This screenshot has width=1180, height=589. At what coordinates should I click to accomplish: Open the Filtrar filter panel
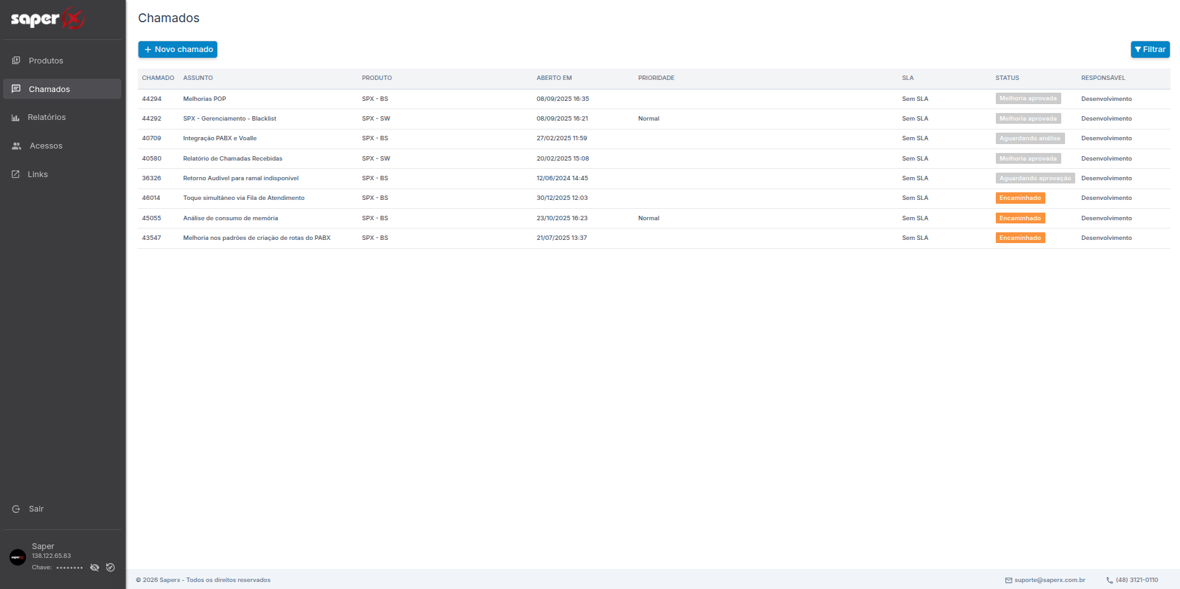(1150, 50)
